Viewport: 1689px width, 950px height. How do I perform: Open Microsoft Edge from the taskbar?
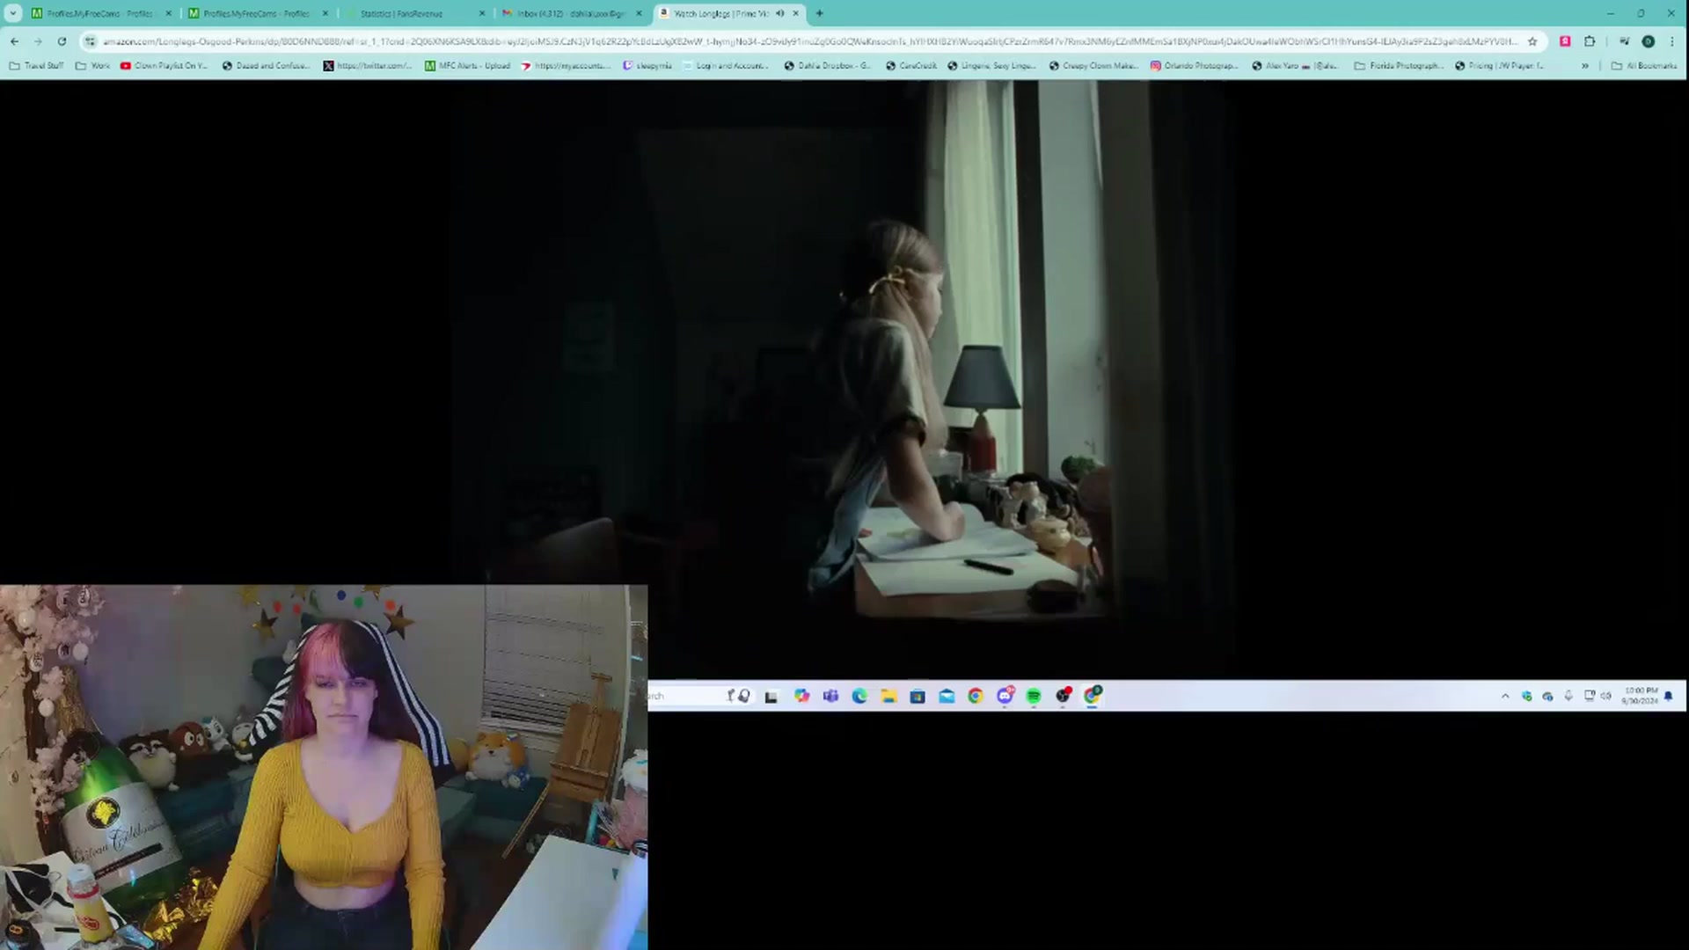click(859, 696)
